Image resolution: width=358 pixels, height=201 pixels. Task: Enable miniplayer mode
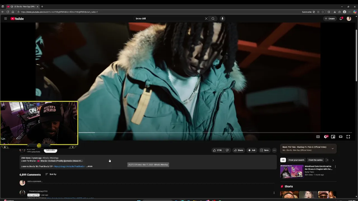(333, 137)
